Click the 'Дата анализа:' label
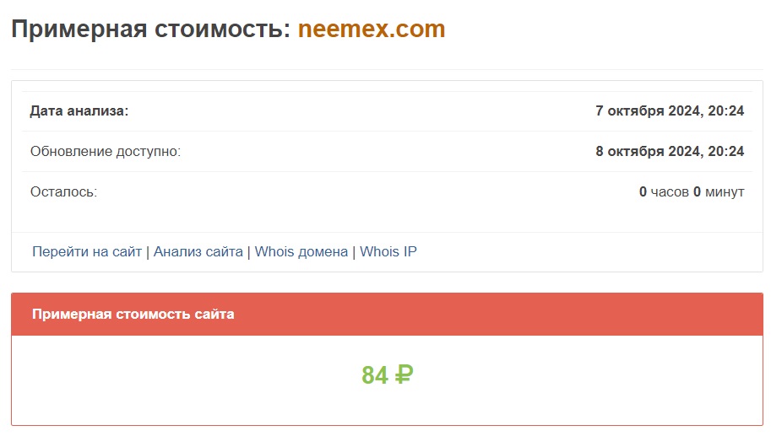 (79, 110)
